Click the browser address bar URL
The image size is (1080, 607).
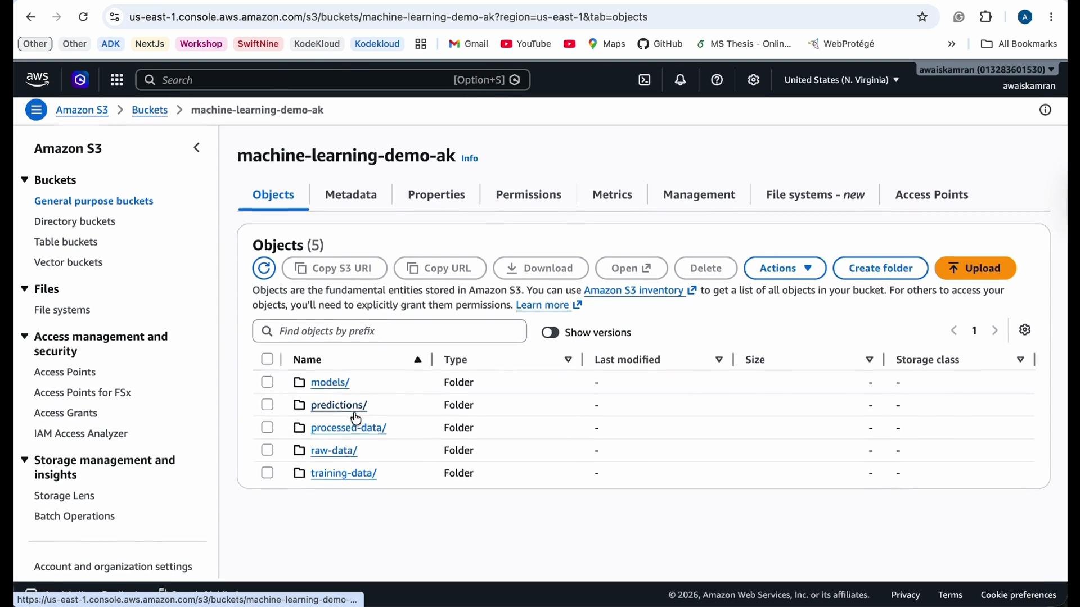click(x=389, y=17)
